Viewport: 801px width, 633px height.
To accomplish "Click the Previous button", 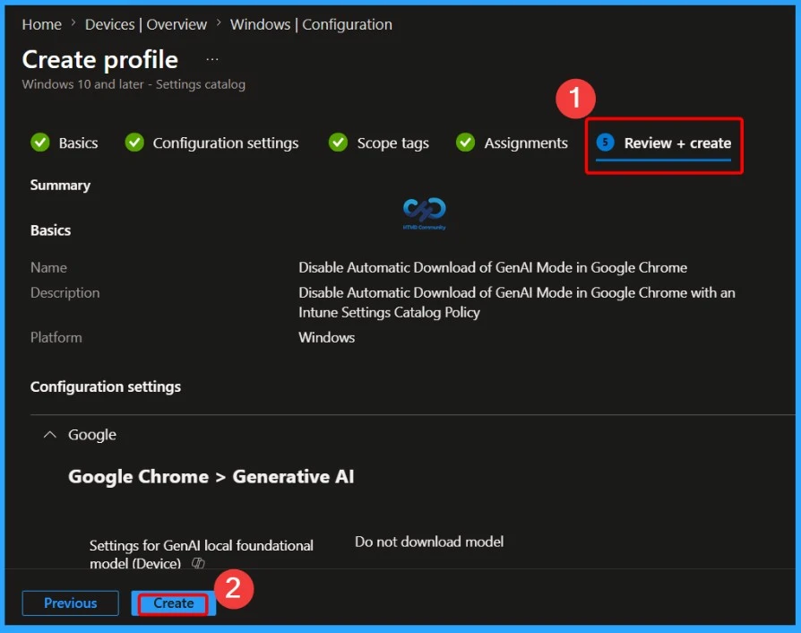I will point(71,603).
